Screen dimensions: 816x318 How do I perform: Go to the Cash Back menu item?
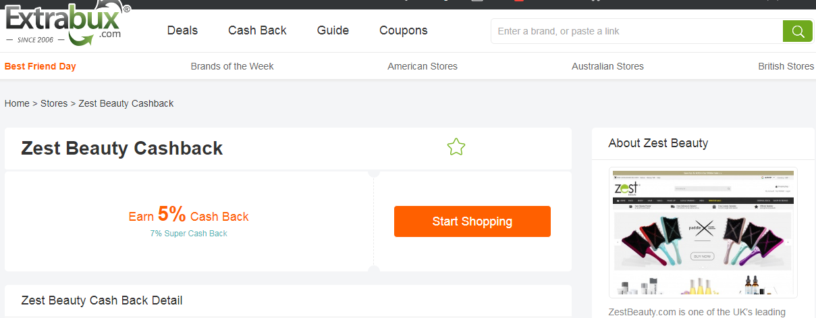tap(257, 30)
